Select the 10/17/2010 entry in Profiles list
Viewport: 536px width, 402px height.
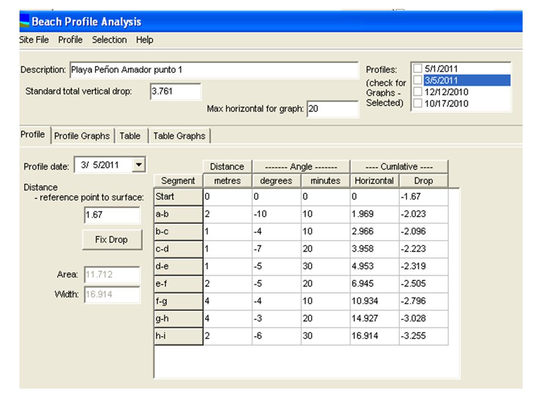[x=447, y=103]
